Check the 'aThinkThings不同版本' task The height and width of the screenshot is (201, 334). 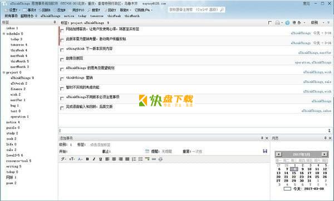(62, 98)
